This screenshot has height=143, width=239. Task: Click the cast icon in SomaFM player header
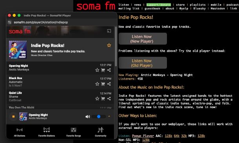pos(109,31)
